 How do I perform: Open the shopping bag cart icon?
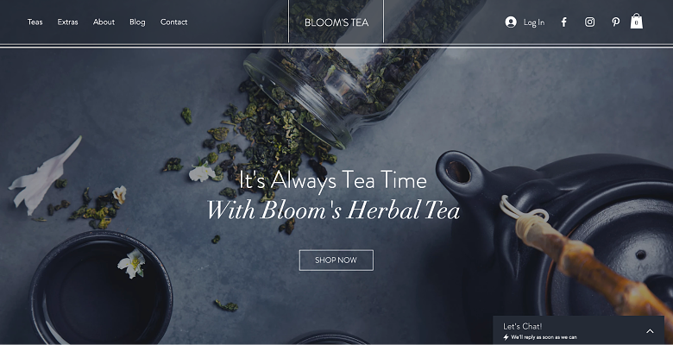[x=637, y=21]
